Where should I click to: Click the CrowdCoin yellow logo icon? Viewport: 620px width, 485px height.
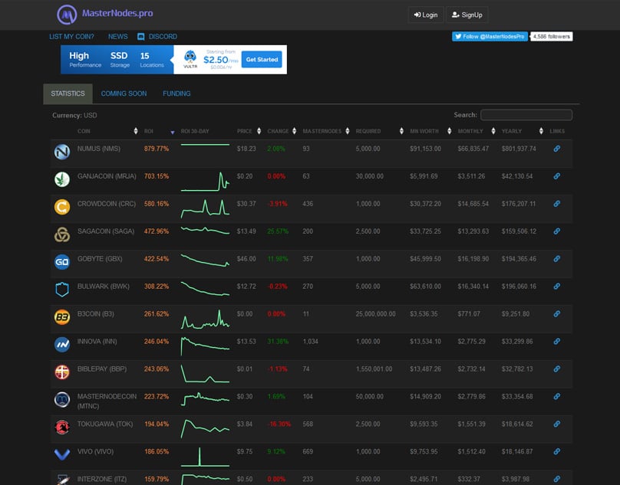pos(62,207)
